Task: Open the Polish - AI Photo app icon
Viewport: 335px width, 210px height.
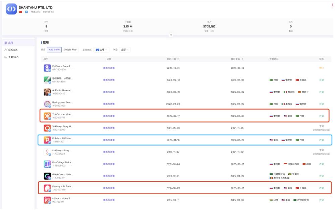Action: click(47, 140)
